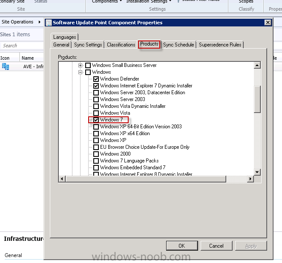Toggle the parent Windows category checkbox
The image size is (282, 263).
point(88,72)
